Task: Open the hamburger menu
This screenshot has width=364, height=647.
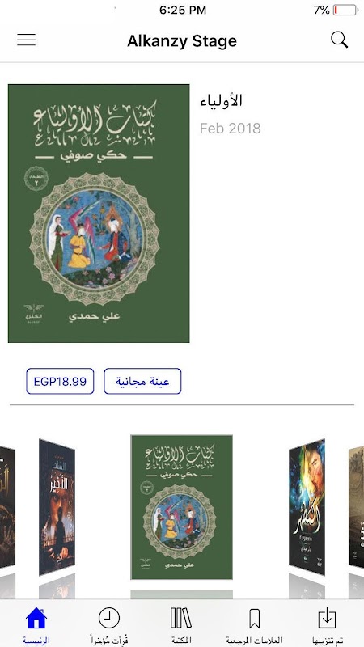Action: point(27,40)
